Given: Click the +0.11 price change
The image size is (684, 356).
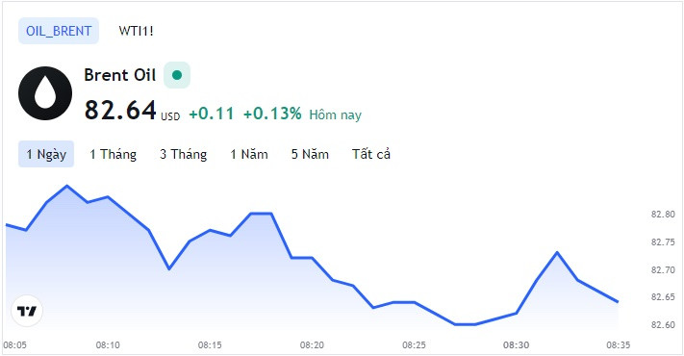Looking at the screenshot, I should tap(212, 114).
